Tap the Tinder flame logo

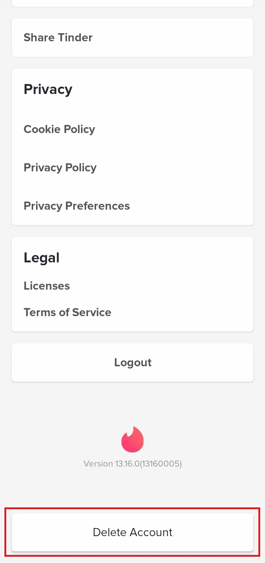[132, 439]
